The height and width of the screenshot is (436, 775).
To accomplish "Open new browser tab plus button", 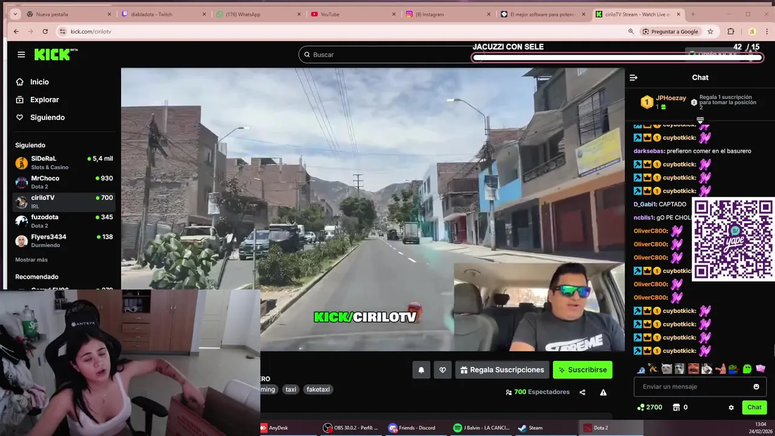I will coord(693,14).
